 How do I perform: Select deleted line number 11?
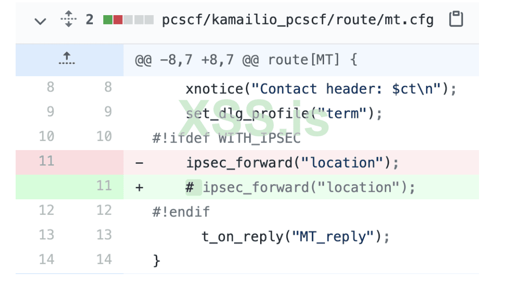[46, 161]
